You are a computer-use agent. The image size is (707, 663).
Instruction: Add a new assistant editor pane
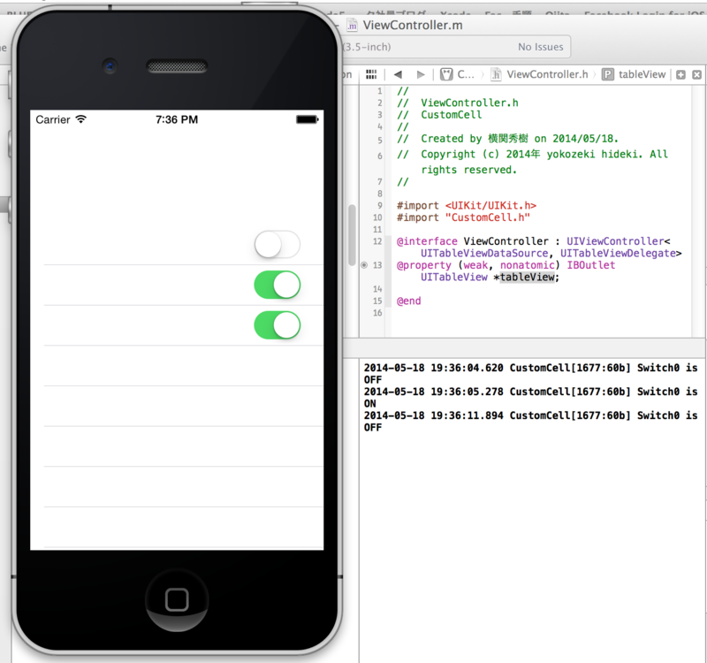[x=680, y=75]
